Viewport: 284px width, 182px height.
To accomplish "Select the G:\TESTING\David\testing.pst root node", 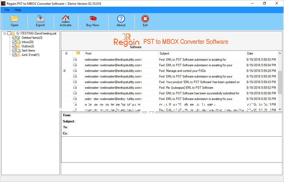I will pyautogui.click(x=36, y=33).
